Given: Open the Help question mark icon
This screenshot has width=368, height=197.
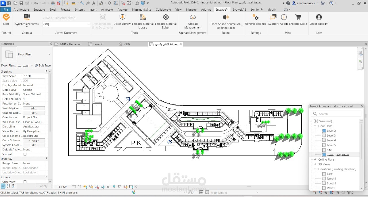Looking at the screenshot, I should pos(331,3).
